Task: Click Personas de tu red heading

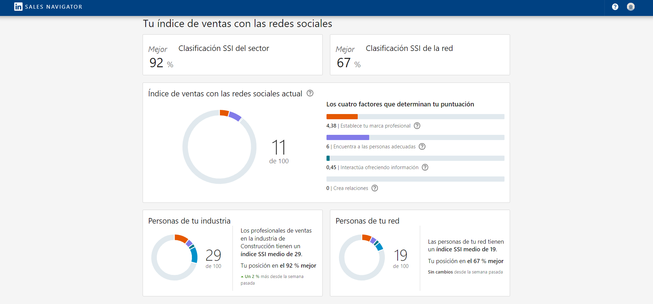Action: point(367,221)
